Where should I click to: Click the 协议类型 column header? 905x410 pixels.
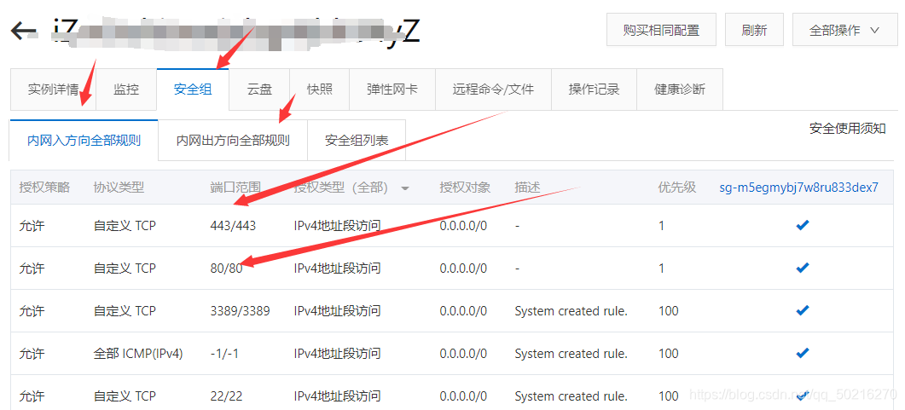[x=119, y=188]
